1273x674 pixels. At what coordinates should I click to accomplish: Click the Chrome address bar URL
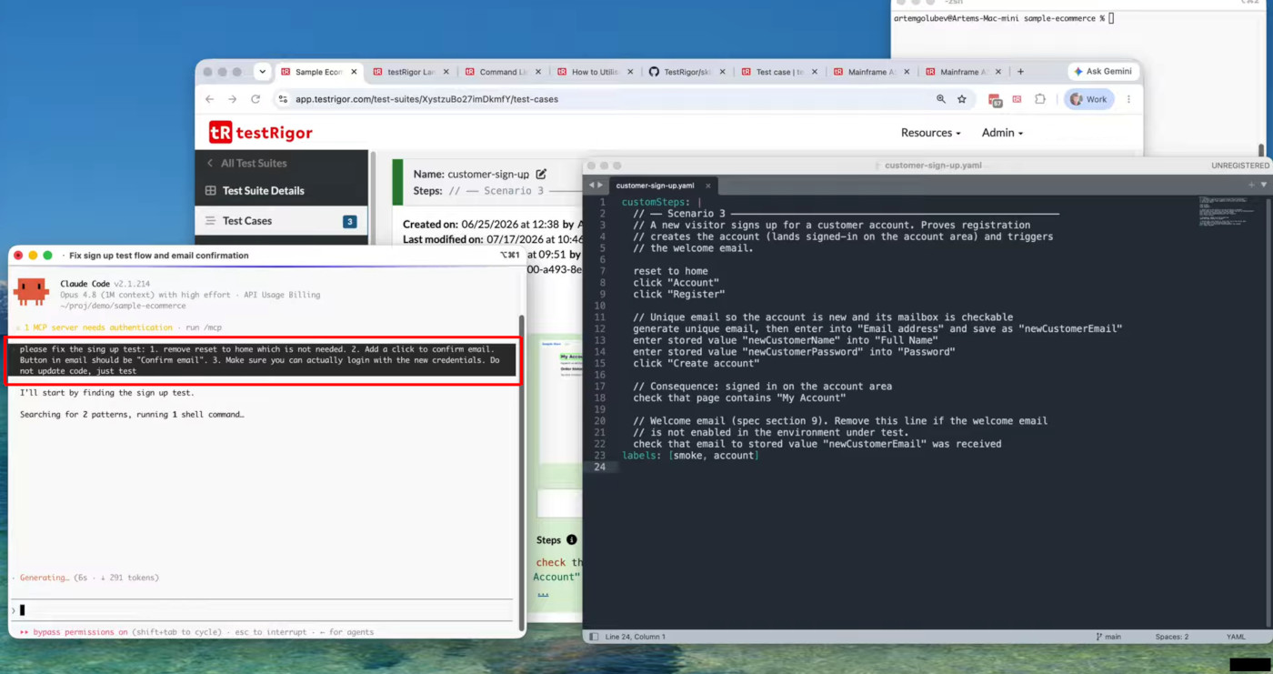pyautogui.click(x=426, y=99)
